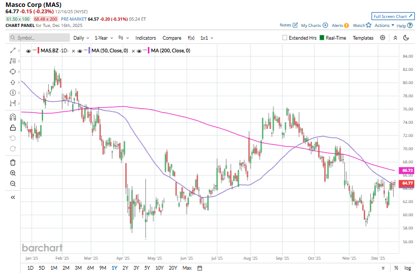The height and width of the screenshot is (276, 417).
Task: Zoom in using the magnifier plus icon
Action: tap(13, 173)
